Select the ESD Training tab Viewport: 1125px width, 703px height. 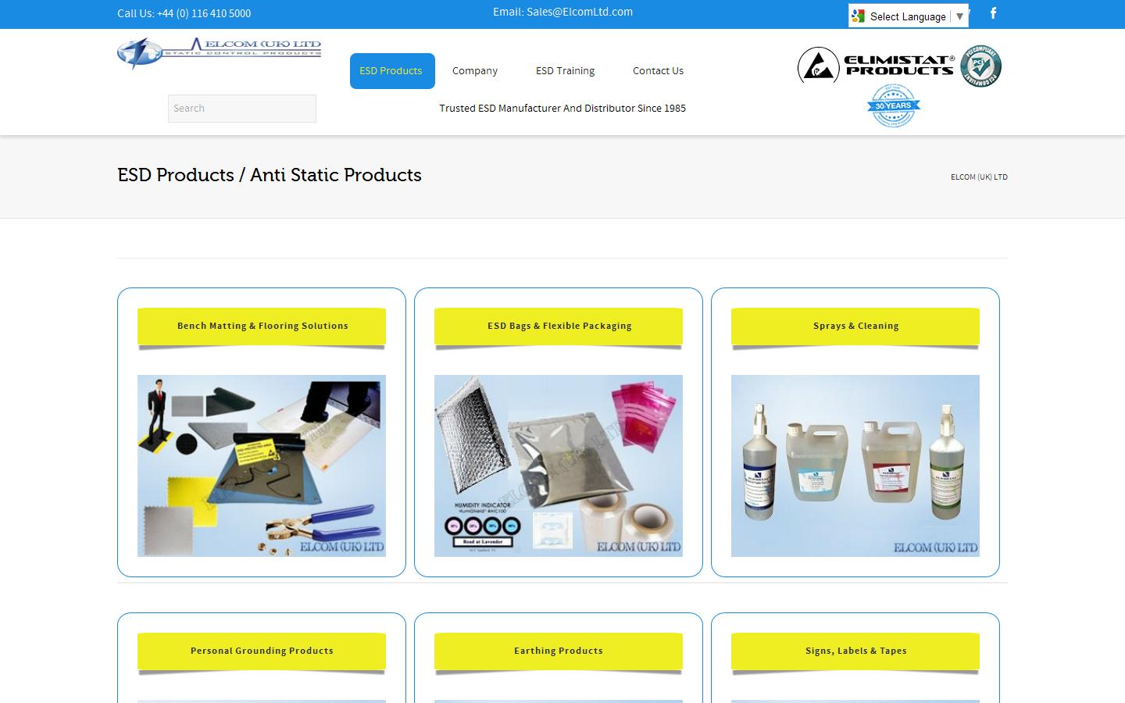[x=564, y=70]
